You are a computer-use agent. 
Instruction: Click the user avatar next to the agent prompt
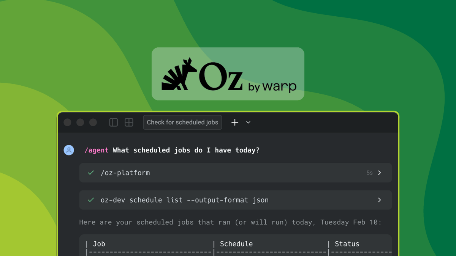pyautogui.click(x=69, y=150)
